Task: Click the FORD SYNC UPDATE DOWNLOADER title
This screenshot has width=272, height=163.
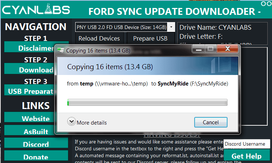Action: (174, 12)
